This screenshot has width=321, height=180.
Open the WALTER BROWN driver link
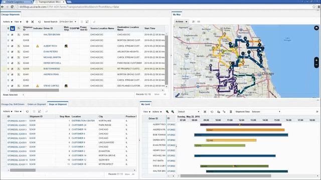[52, 34]
